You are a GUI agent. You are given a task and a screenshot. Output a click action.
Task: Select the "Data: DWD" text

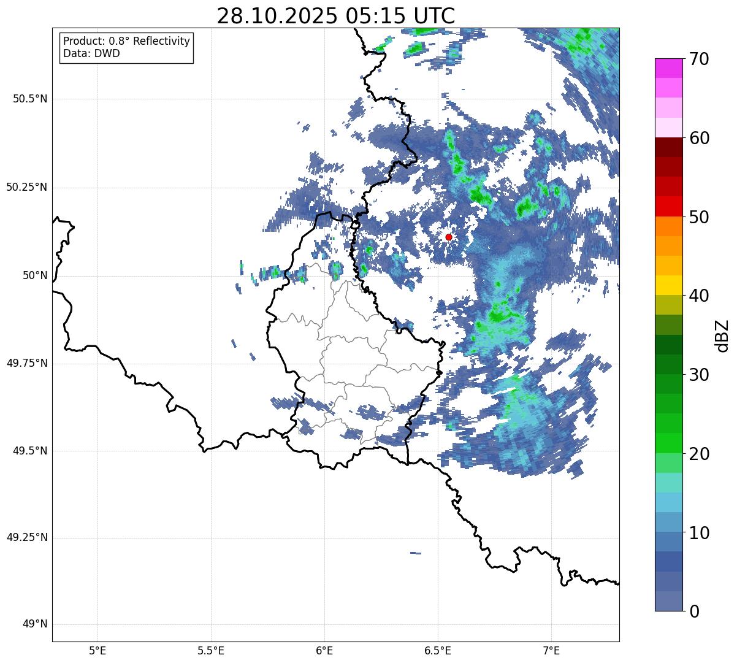pyautogui.click(x=91, y=53)
